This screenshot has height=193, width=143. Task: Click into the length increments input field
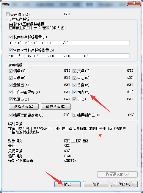click(69, 43)
